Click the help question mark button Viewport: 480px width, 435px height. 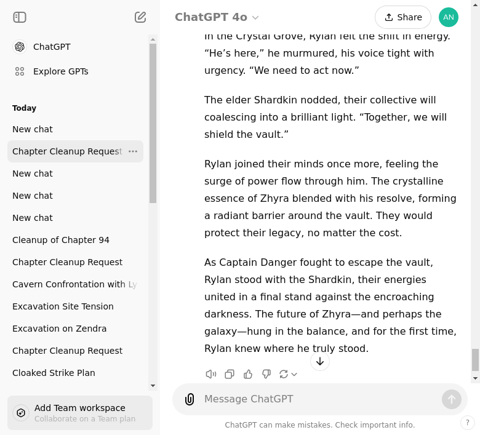point(468,423)
